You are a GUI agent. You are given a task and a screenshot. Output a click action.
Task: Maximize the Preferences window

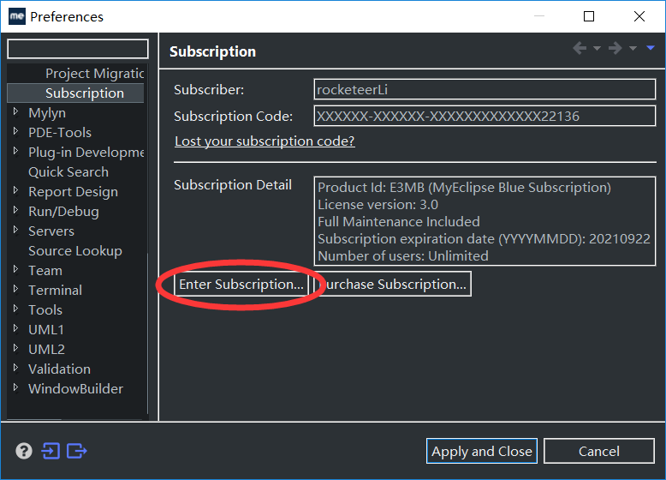coord(589,16)
